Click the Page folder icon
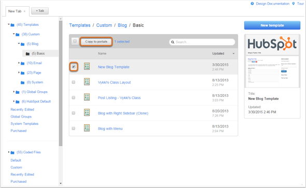 (23, 73)
